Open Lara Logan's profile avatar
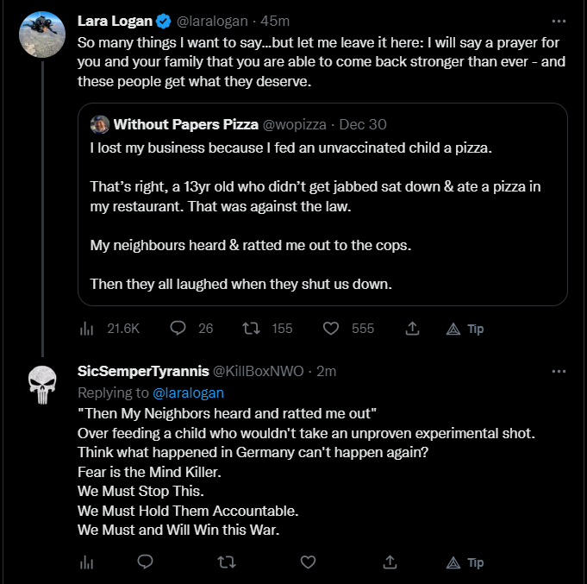 click(41, 35)
